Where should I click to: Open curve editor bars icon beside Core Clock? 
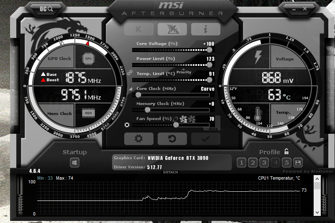click(x=130, y=89)
